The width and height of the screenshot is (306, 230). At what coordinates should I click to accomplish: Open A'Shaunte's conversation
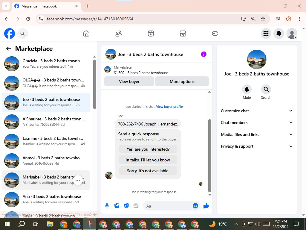pos(46,122)
